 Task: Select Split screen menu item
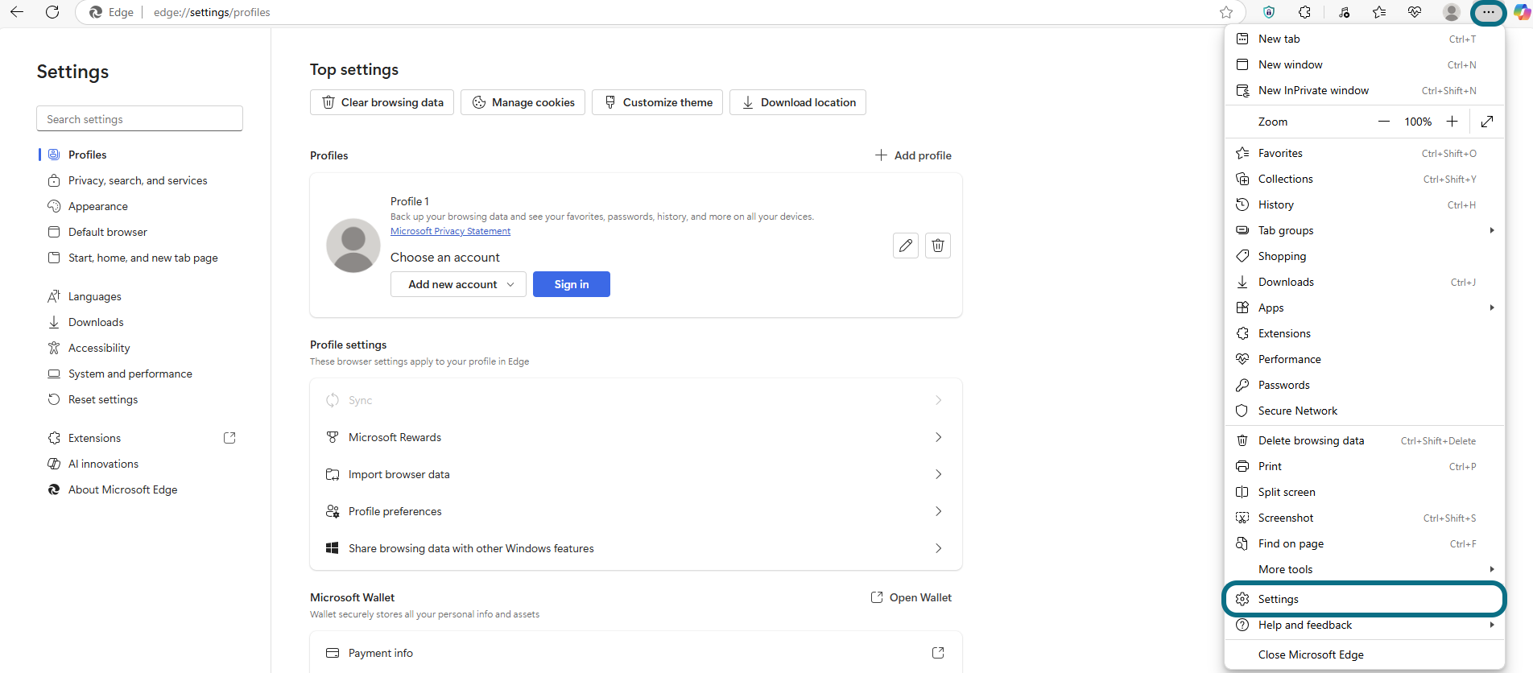click(x=1364, y=492)
